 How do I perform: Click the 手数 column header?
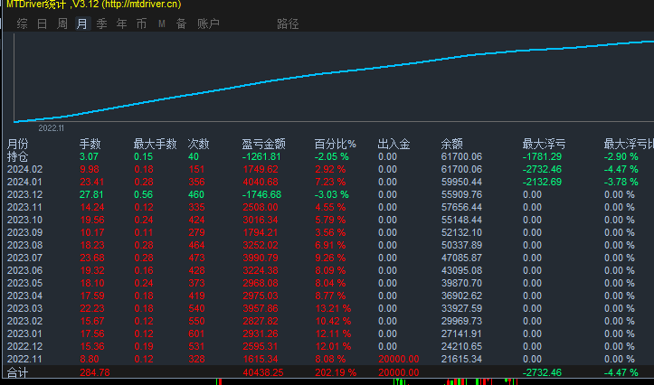click(90, 145)
